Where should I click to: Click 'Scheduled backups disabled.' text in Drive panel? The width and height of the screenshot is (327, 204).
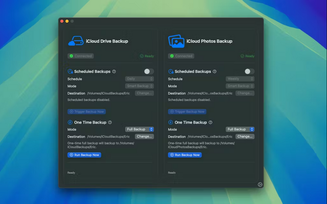click(x=88, y=100)
